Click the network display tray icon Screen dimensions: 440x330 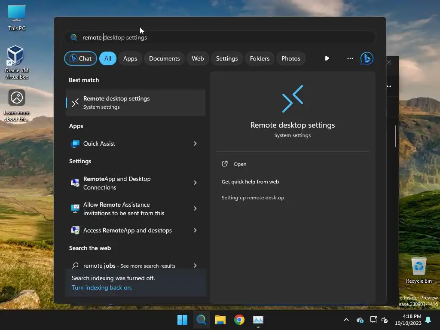pyautogui.click(x=373, y=320)
